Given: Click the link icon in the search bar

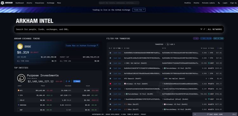Looking at the screenshot, I should click(204, 29).
